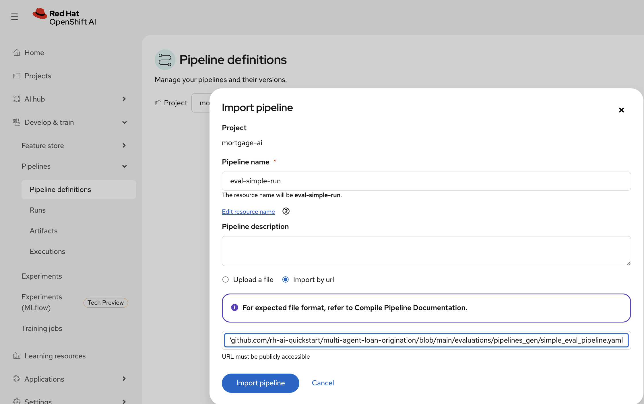Expand the AI hub sidebar section
The width and height of the screenshot is (644, 404).
[124, 99]
